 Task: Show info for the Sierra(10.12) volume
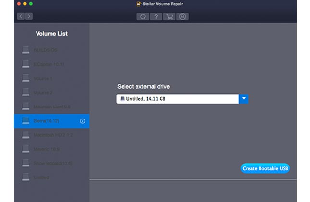click(82, 121)
